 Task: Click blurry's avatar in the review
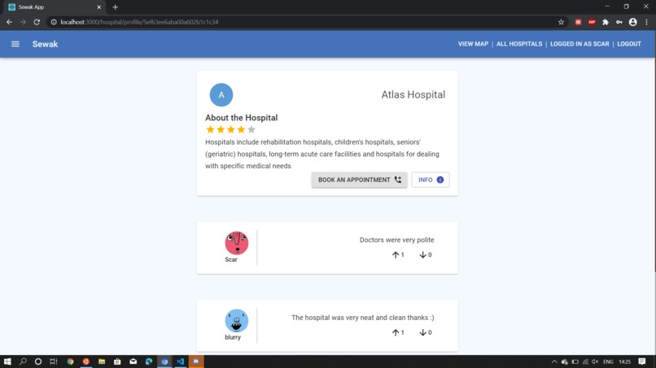[237, 321]
